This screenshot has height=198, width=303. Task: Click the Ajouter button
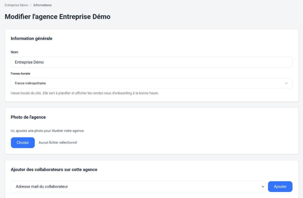click(x=280, y=187)
